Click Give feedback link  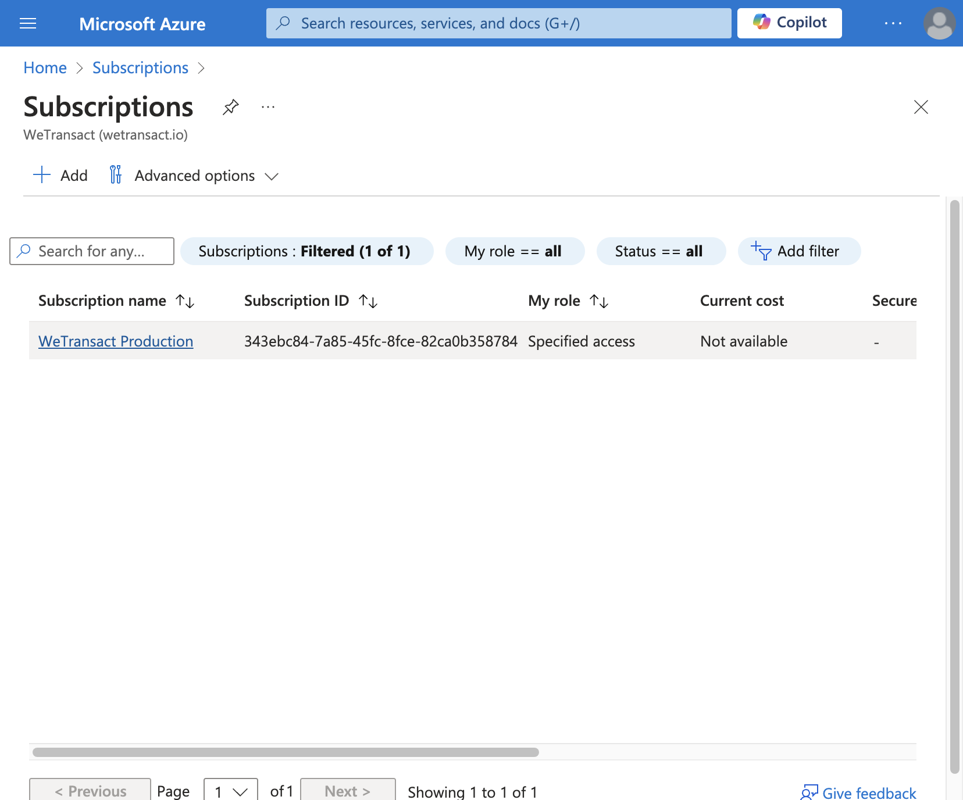click(869, 793)
